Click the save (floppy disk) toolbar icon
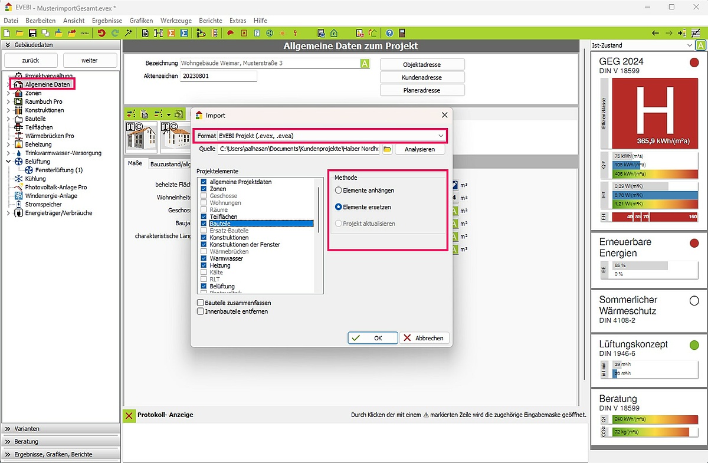 [32, 33]
